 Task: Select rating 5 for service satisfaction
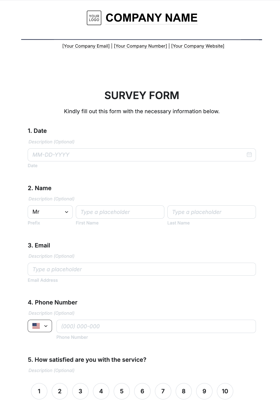tap(122, 391)
